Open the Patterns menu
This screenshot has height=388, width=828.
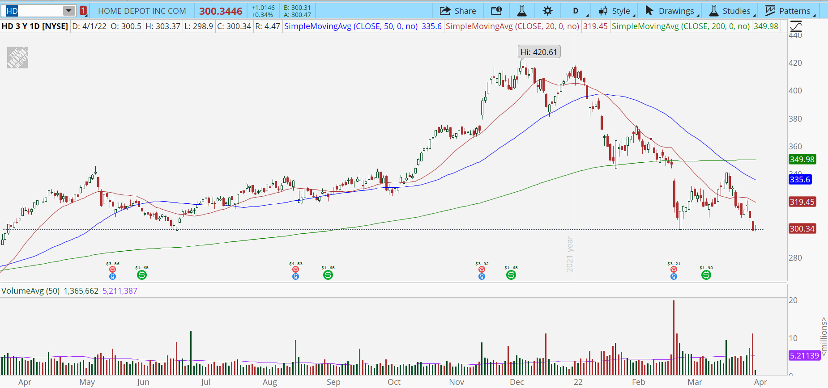[790, 11]
